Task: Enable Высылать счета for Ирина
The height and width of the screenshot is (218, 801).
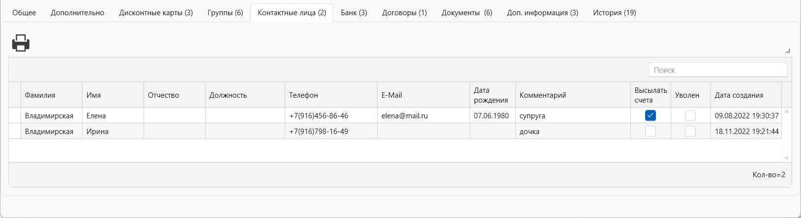Action: click(651, 132)
